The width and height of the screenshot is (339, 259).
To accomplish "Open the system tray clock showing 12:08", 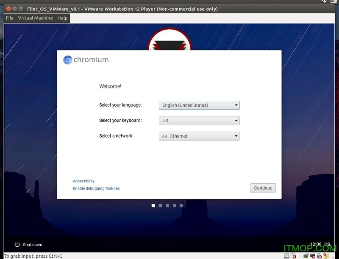I will [316, 244].
